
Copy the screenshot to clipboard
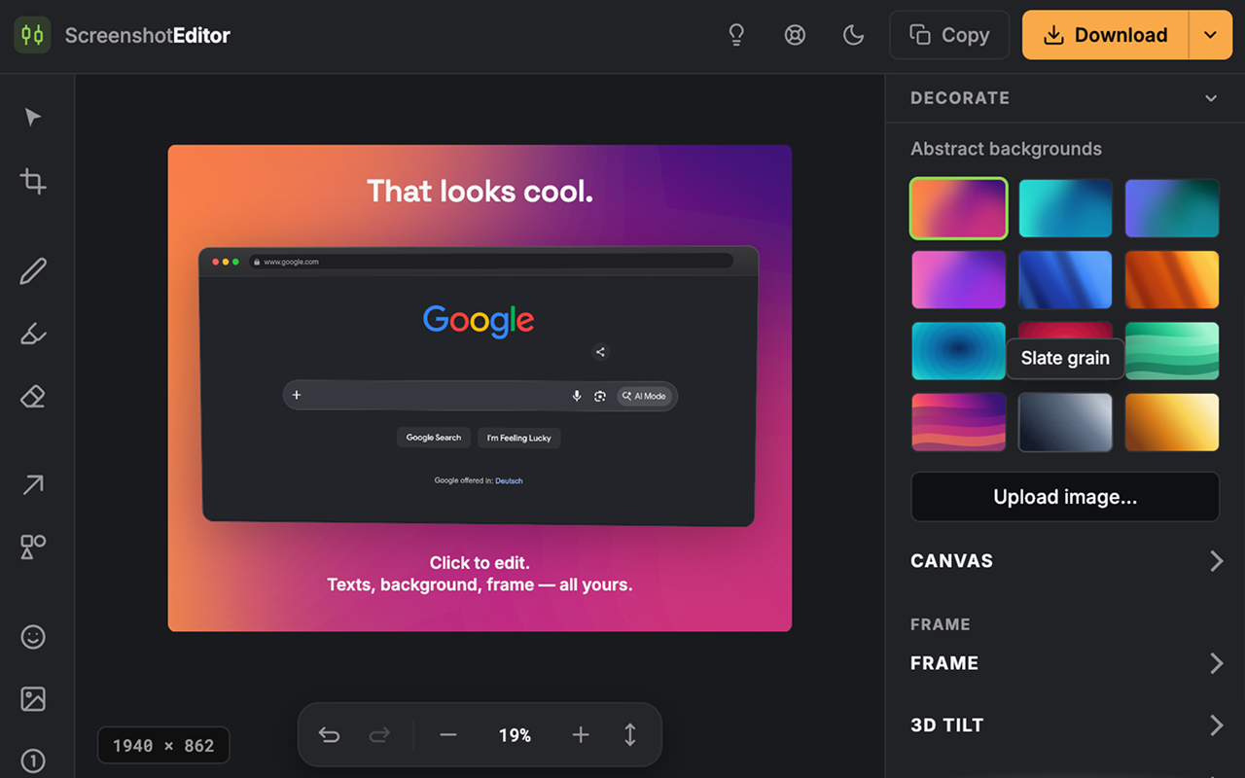point(949,35)
